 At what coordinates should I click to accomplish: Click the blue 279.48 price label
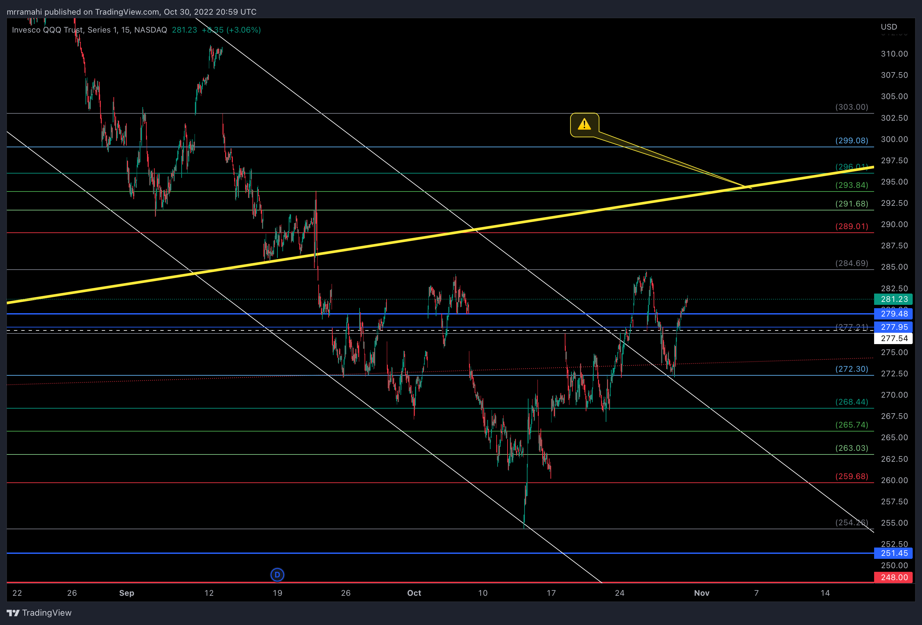click(893, 314)
